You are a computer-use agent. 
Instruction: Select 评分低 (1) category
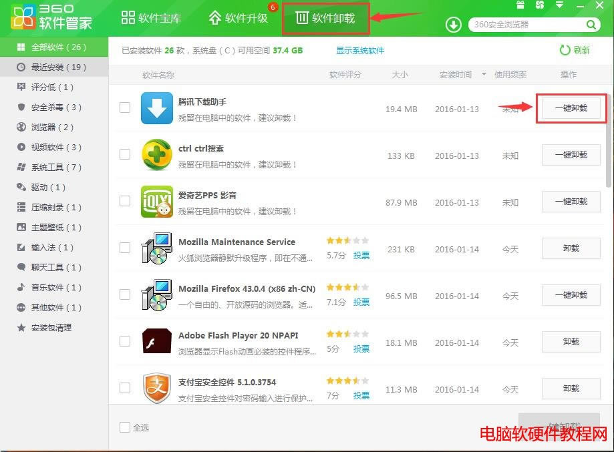click(54, 87)
